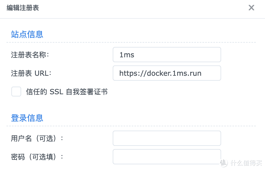Click the 编辑注册表 dialog title
265x170 pixels.
tap(22, 8)
